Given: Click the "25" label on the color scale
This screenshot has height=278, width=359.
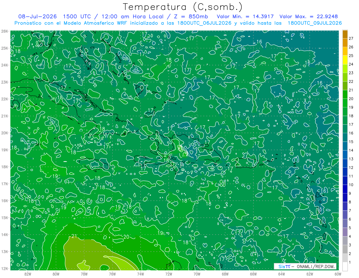Looking at the screenshot, I should pyautogui.click(x=351, y=55).
